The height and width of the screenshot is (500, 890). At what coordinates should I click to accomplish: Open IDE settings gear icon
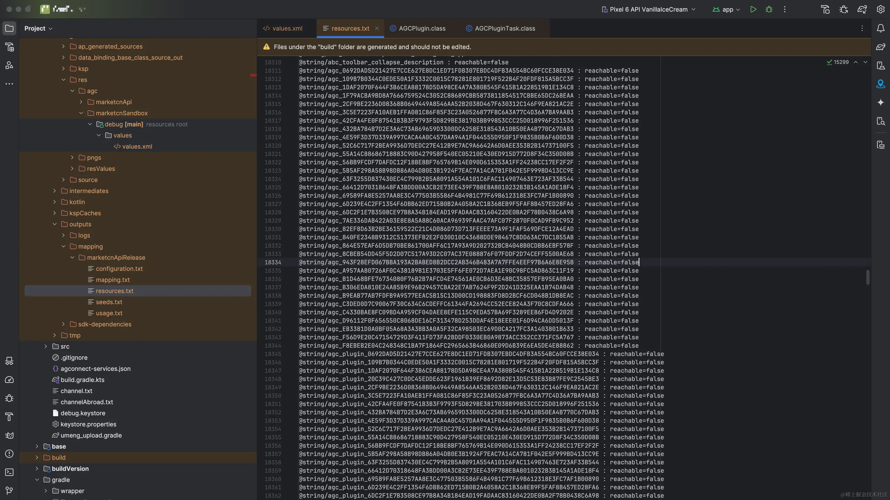pyautogui.click(x=881, y=9)
